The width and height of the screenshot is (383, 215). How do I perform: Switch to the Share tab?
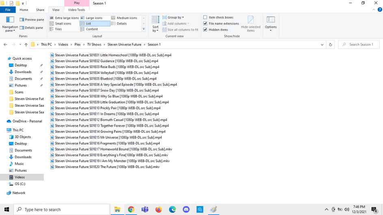[x=40, y=10]
